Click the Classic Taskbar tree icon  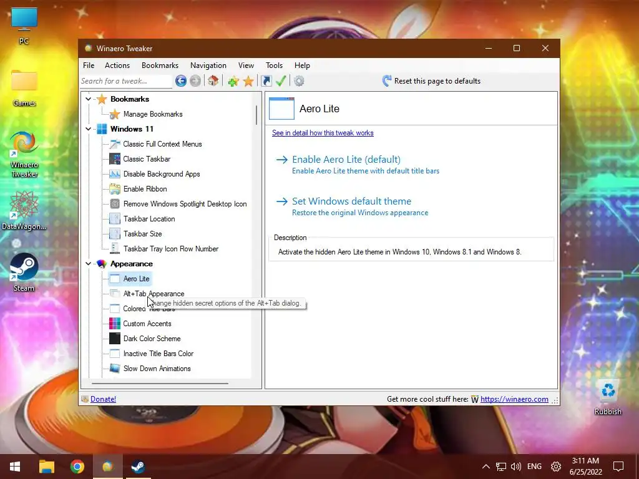pos(115,159)
